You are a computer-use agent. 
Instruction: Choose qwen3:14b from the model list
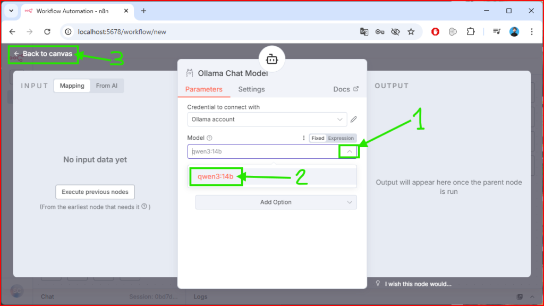click(x=216, y=176)
